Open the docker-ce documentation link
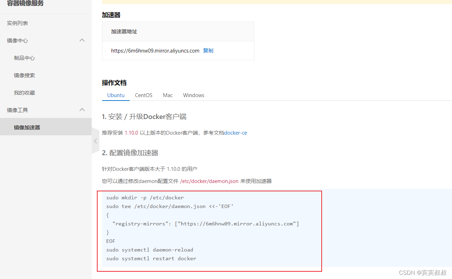The height and width of the screenshot is (279, 452). (236, 133)
